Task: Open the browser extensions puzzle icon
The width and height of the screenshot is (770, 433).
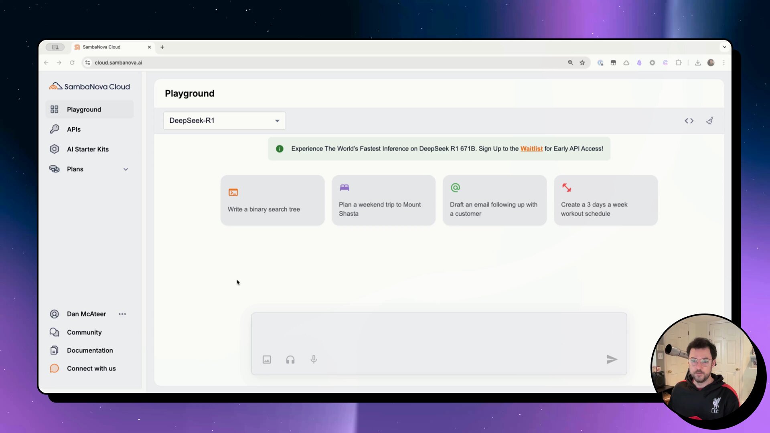Action: pyautogui.click(x=678, y=63)
